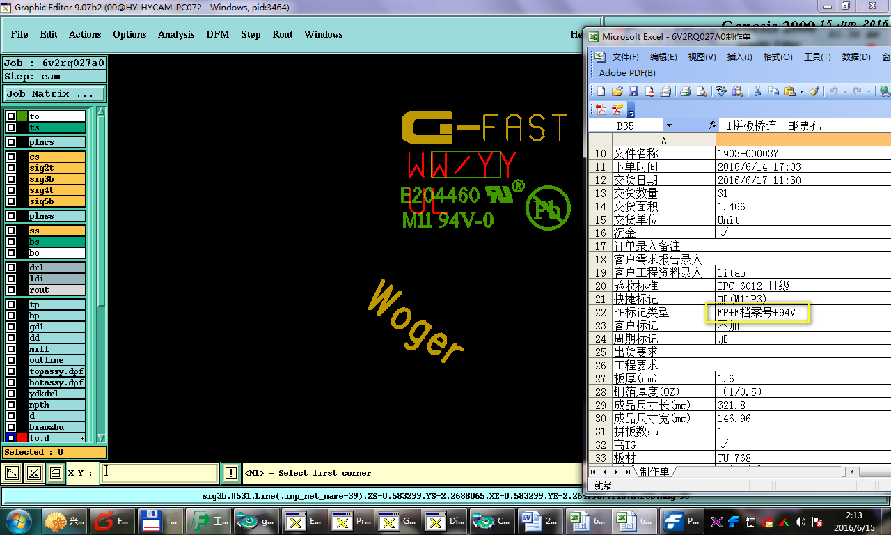The image size is (891, 535).
Task: Click the second Adobe PDF icon with comment bubble
Action: (x=617, y=109)
